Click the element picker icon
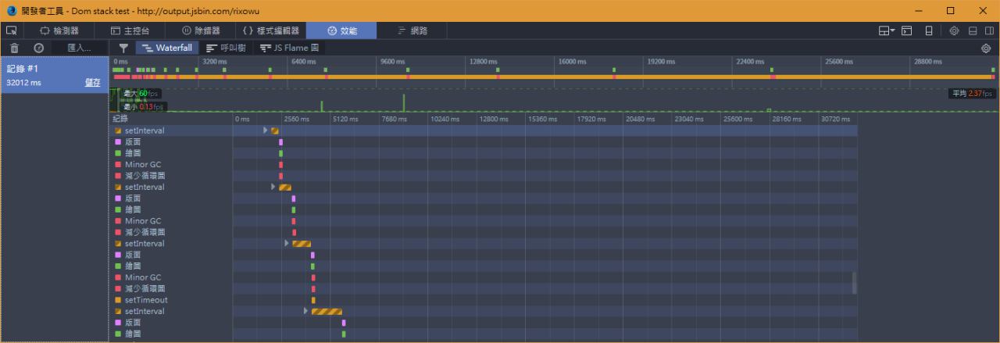This screenshot has width=1000, height=343. tap(11, 30)
